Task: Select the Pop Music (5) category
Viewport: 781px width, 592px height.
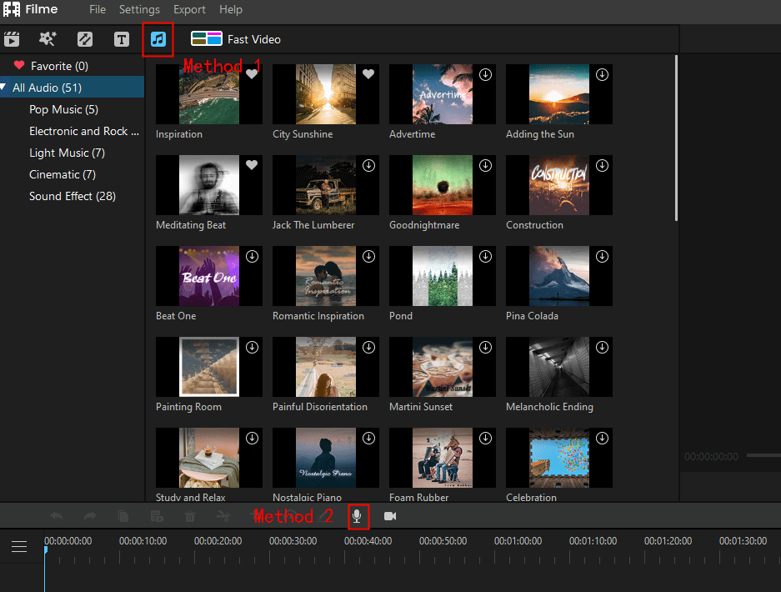Action: (x=63, y=109)
